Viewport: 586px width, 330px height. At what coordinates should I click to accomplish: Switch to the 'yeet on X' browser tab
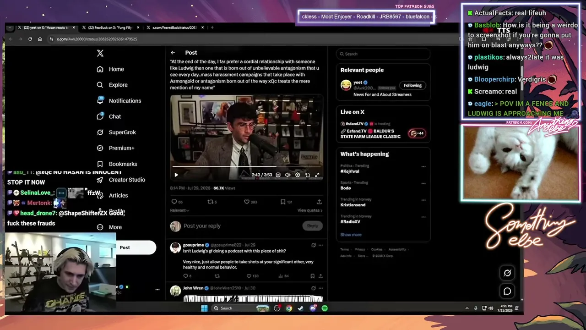46,27
